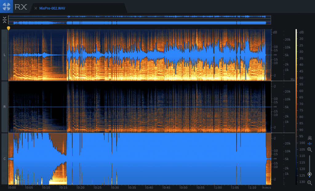Close the MixPre-002.WAV tab with the X
Image resolution: width=315 pixels, height=191 pixels.
(36, 8)
